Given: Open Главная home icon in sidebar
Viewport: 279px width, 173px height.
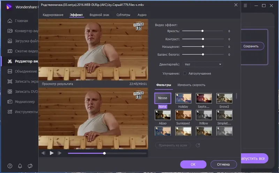Looking at the screenshot, I should click(10, 21).
